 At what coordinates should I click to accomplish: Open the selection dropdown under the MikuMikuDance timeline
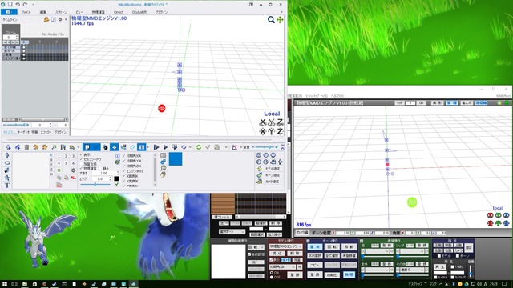point(232,232)
